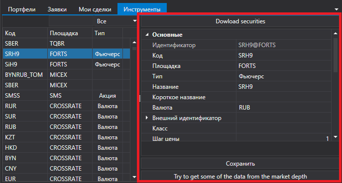Viewport: 342px width, 183px height.
Task: Click the code filter field above Код
Action: point(25,21)
